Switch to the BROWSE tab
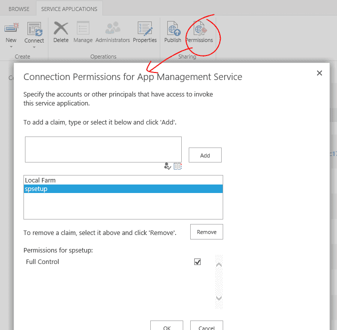The height and width of the screenshot is (330, 337). 18,9
